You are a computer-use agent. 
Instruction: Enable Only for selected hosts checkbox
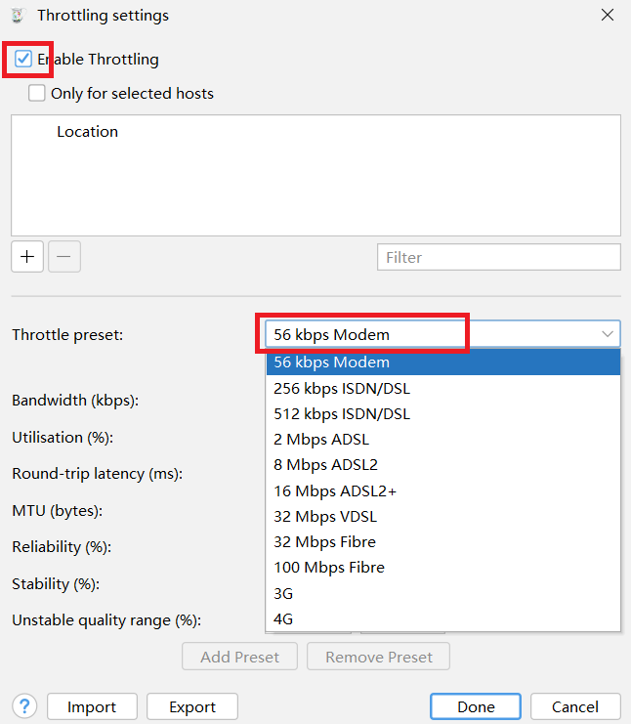[x=37, y=94]
